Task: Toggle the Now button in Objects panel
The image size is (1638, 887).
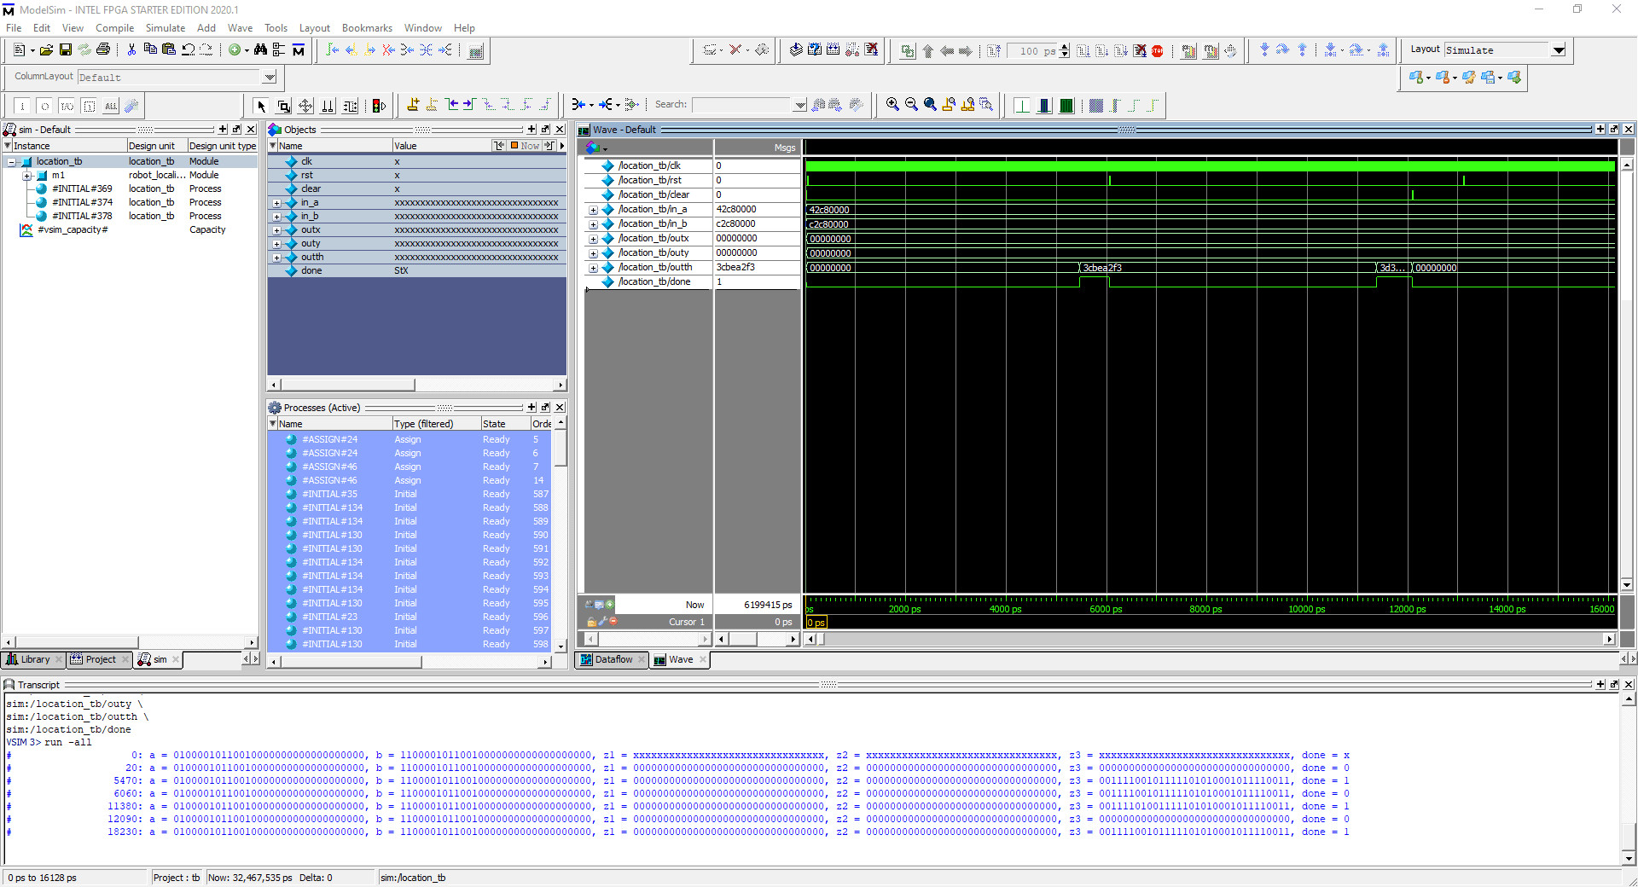Action: [525, 146]
